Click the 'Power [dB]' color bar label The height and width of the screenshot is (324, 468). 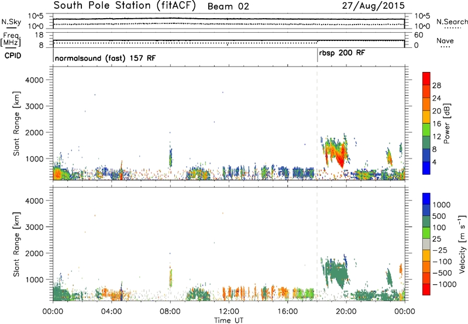(446, 123)
